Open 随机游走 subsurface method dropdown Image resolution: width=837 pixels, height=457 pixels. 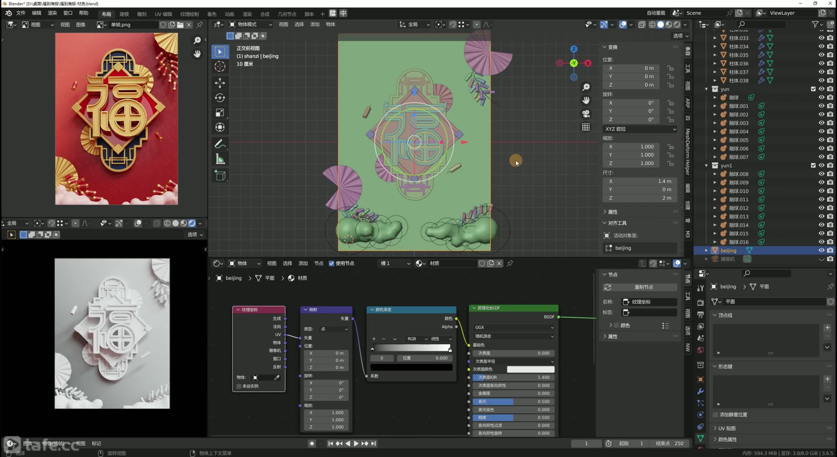514,336
